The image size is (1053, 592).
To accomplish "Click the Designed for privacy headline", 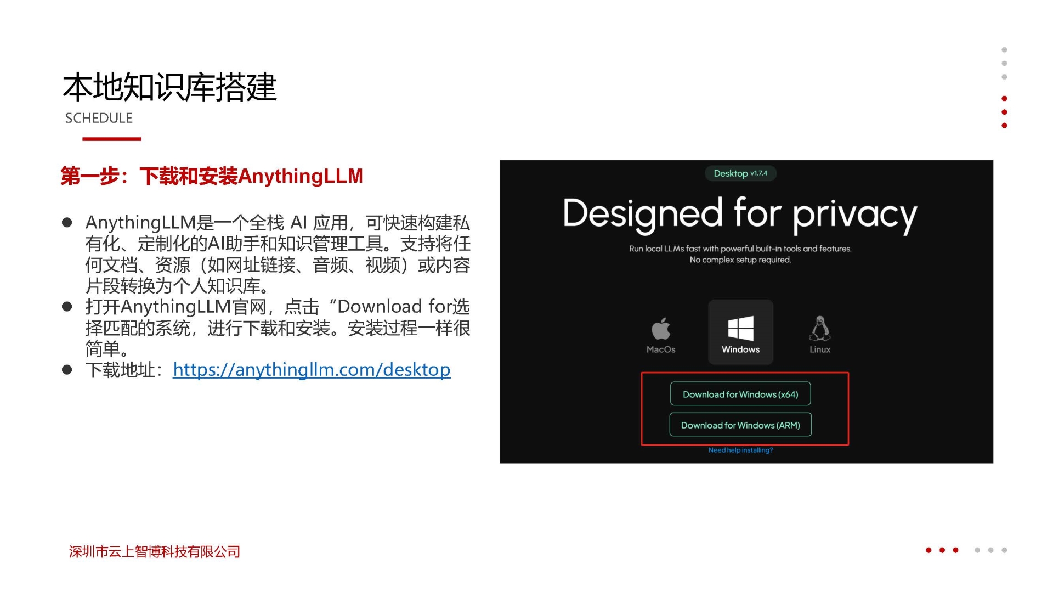I will click(739, 214).
